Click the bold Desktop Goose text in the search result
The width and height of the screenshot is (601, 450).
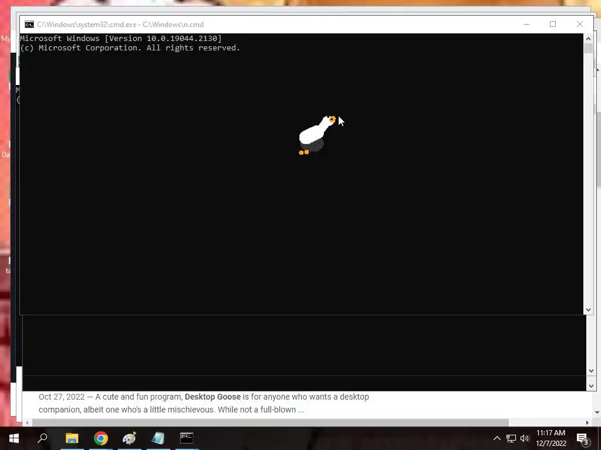(212, 397)
